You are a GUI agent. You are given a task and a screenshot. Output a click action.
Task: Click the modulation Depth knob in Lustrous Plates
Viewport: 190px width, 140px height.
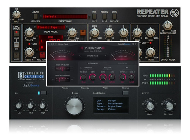103,77
